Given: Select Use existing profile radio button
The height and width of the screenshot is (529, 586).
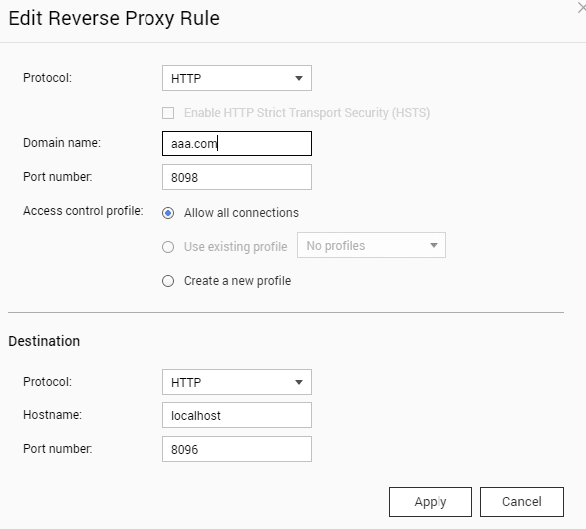Looking at the screenshot, I should 168,247.
